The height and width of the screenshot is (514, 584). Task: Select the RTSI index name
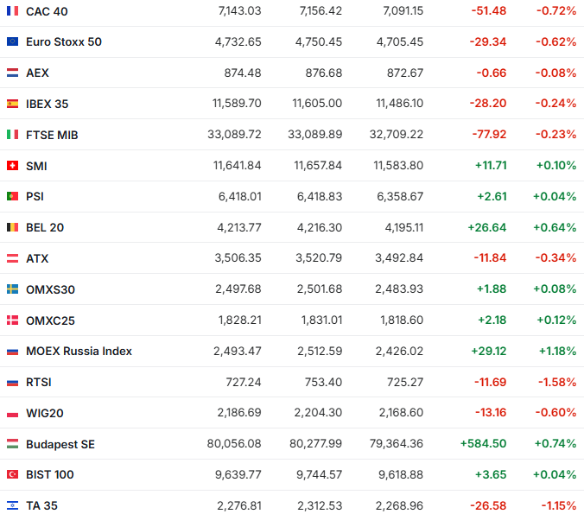[39, 382]
